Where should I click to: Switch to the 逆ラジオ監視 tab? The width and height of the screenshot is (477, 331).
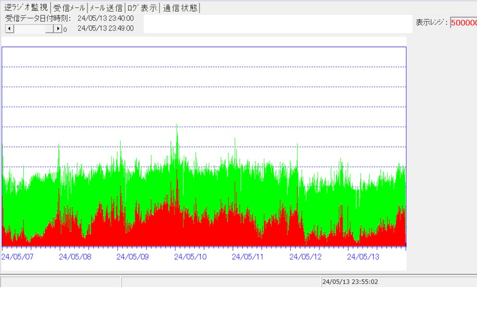(x=26, y=7)
